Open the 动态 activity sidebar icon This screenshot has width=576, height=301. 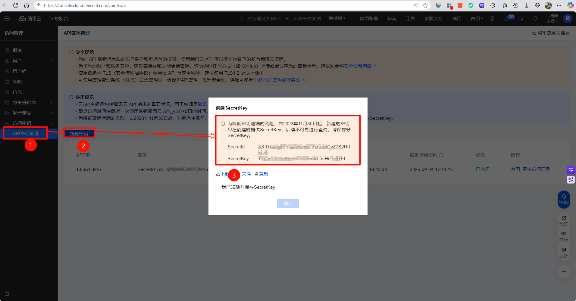[x=564, y=220]
